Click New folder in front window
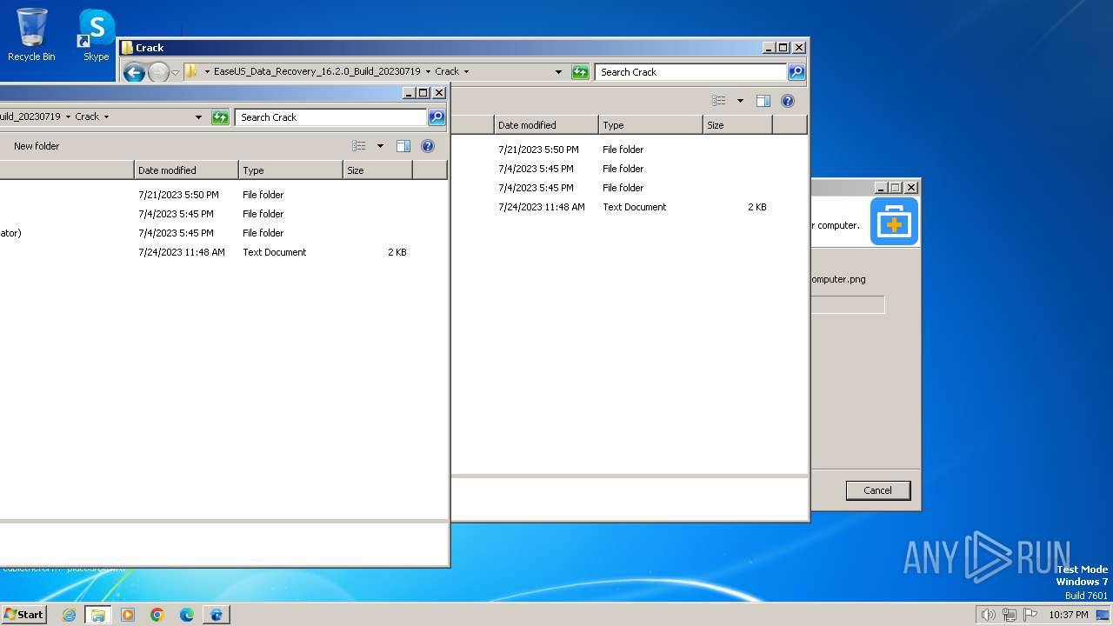 (x=37, y=146)
